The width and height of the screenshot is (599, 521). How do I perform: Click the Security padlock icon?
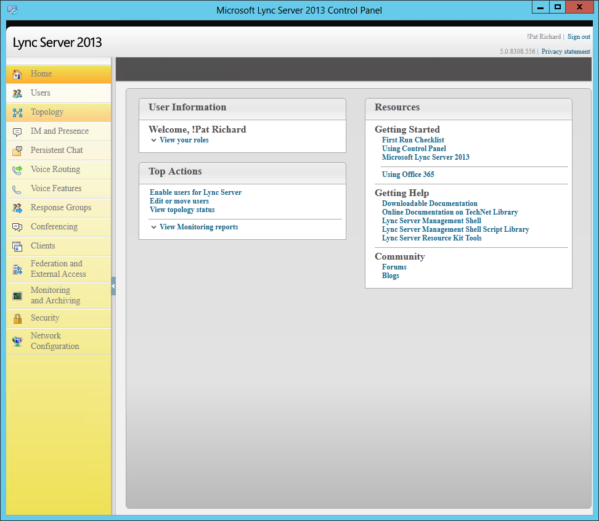[x=17, y=318]
